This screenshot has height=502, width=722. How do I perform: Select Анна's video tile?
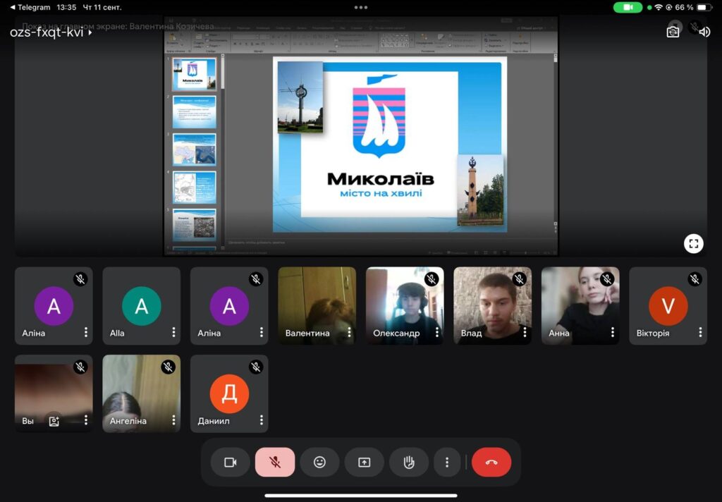pos(580,306)
